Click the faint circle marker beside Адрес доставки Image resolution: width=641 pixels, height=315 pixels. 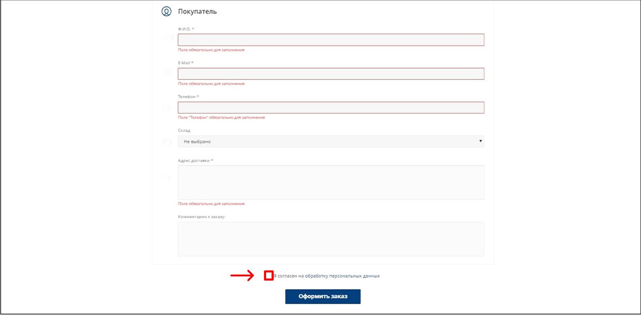tap(166, 178)
